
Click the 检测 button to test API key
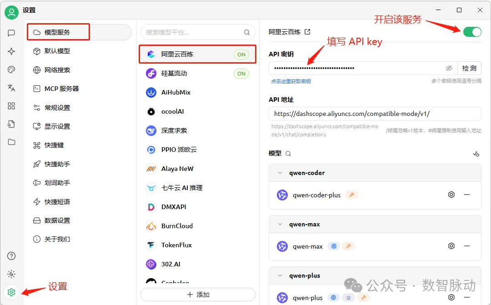point(469,68)
